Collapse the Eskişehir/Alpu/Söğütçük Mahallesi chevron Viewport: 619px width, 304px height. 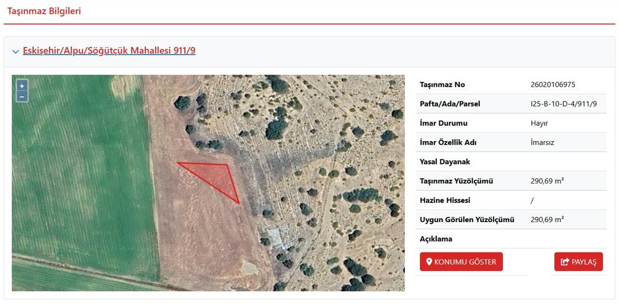tap(15, 52)
